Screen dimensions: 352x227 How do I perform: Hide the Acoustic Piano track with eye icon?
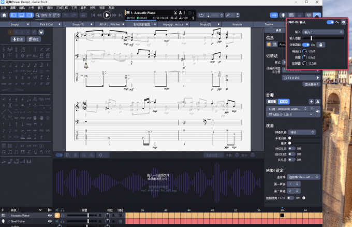pyautogui.click(x=50, y=215)
